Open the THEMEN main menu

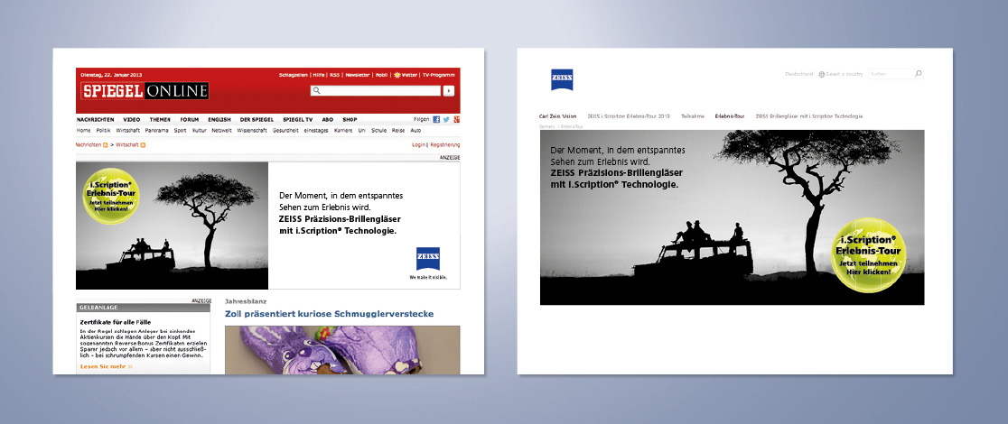click(160, 119)
